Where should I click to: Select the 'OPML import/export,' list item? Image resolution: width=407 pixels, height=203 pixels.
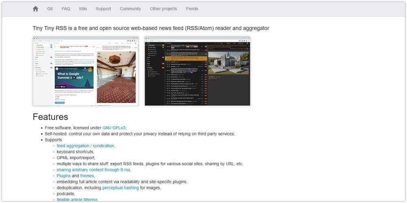point(76,158)
